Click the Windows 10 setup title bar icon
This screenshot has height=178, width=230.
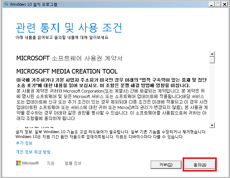coord(6,4)
